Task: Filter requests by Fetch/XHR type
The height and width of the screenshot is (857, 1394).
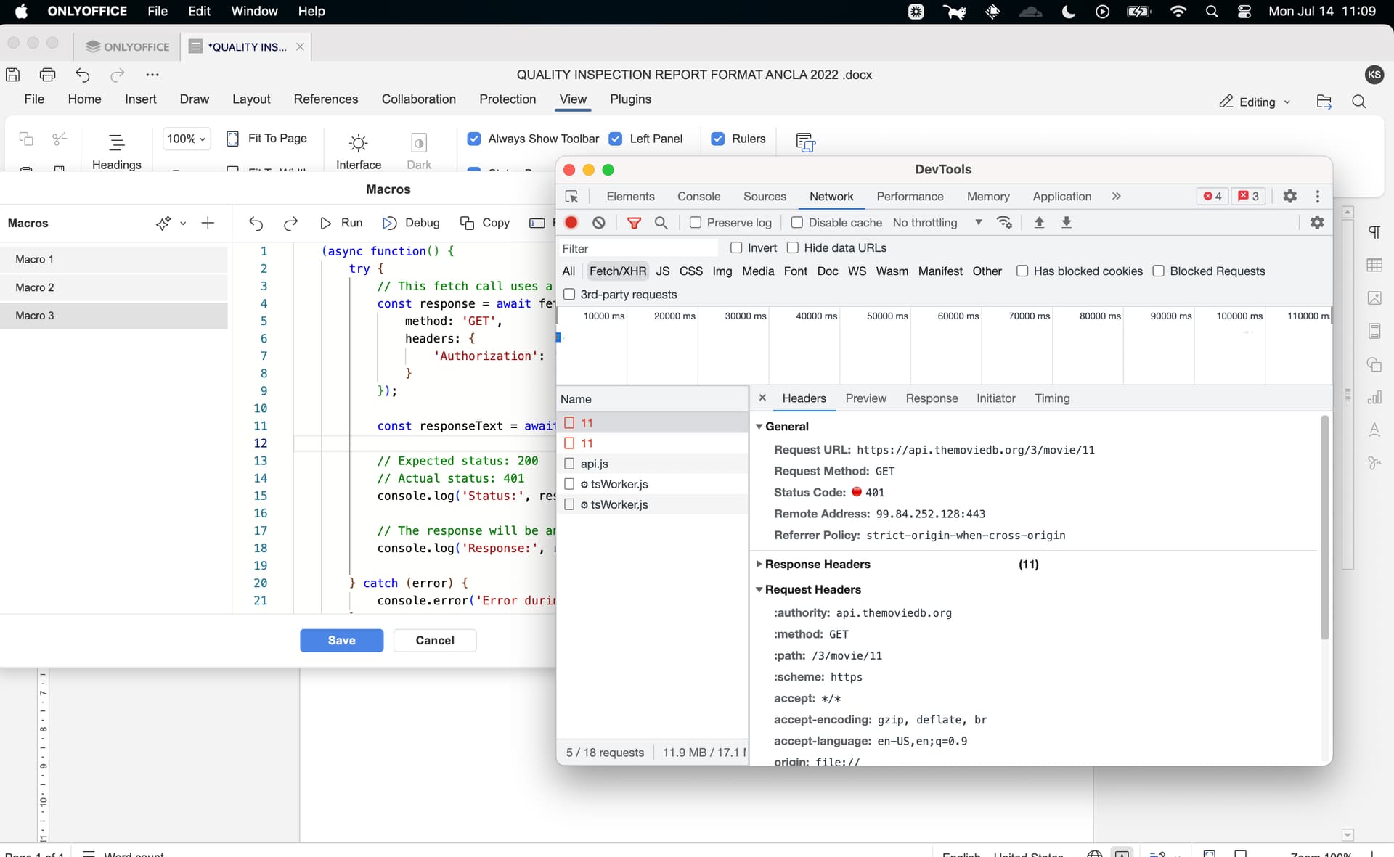Action: point(618,271)
